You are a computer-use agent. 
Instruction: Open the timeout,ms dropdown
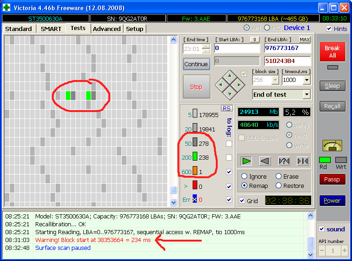307,80
